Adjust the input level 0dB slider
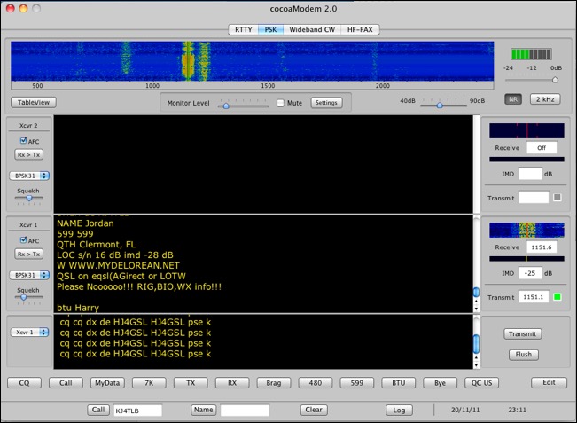Image resolution: width=577 pixels, height=423 pixels. click(x=532, y=80)
